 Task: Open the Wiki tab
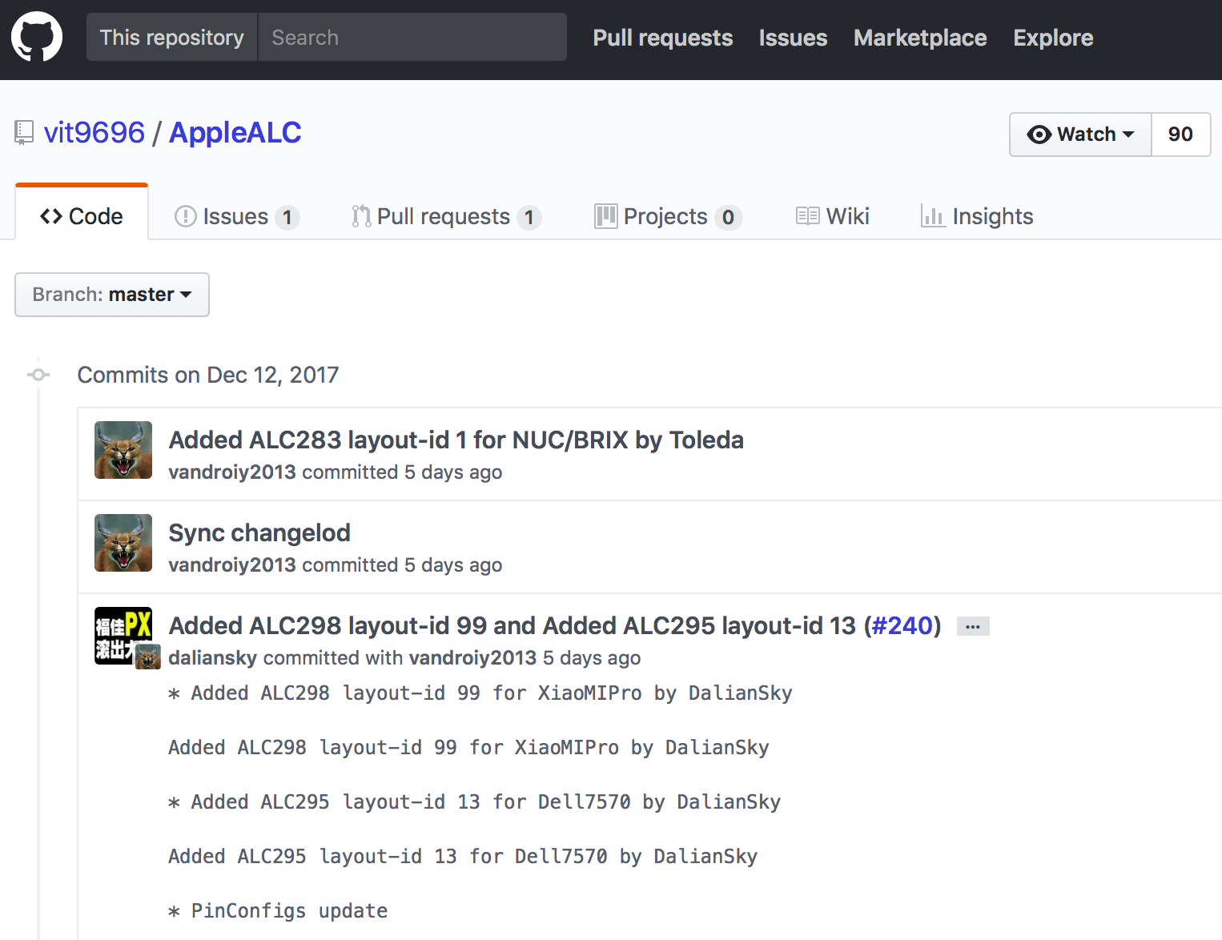(x=833, y=216)
